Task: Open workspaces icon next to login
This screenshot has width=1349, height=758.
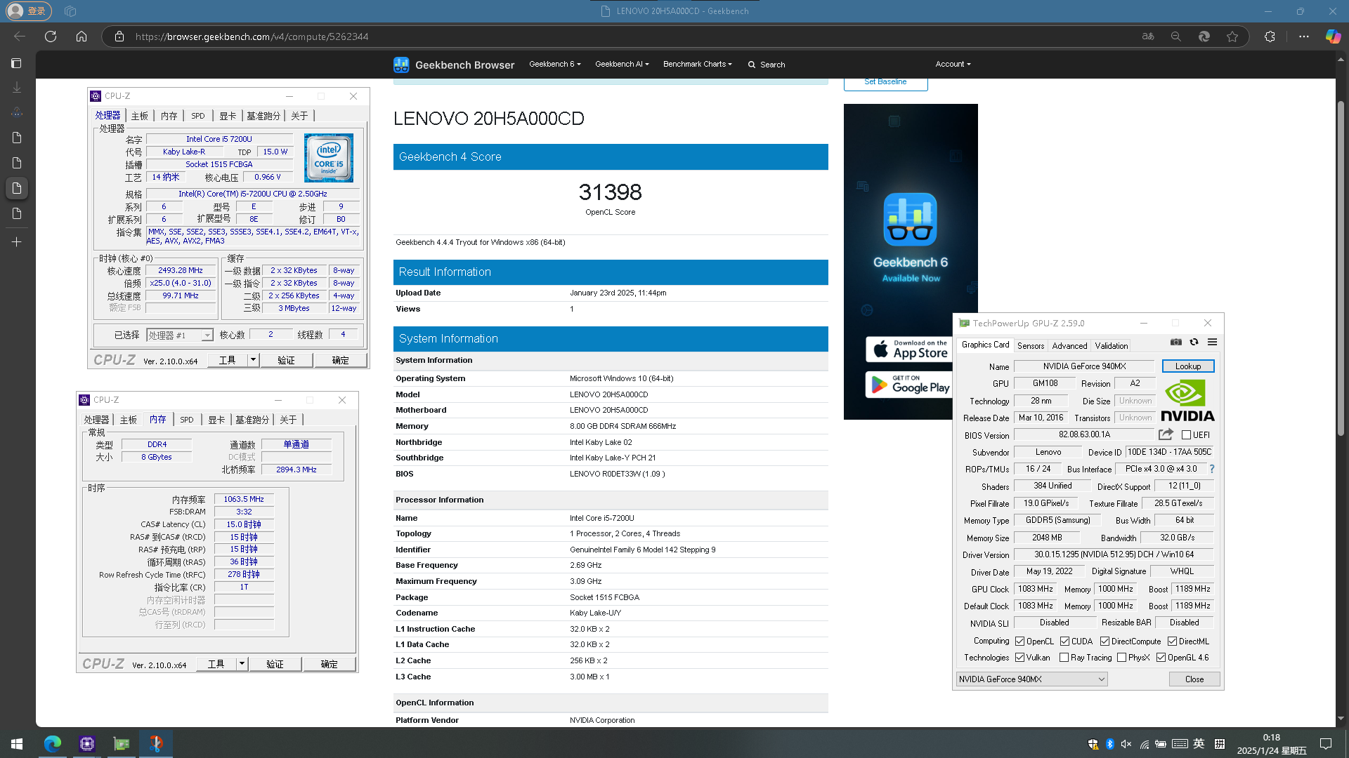Action: coord(70,11)
